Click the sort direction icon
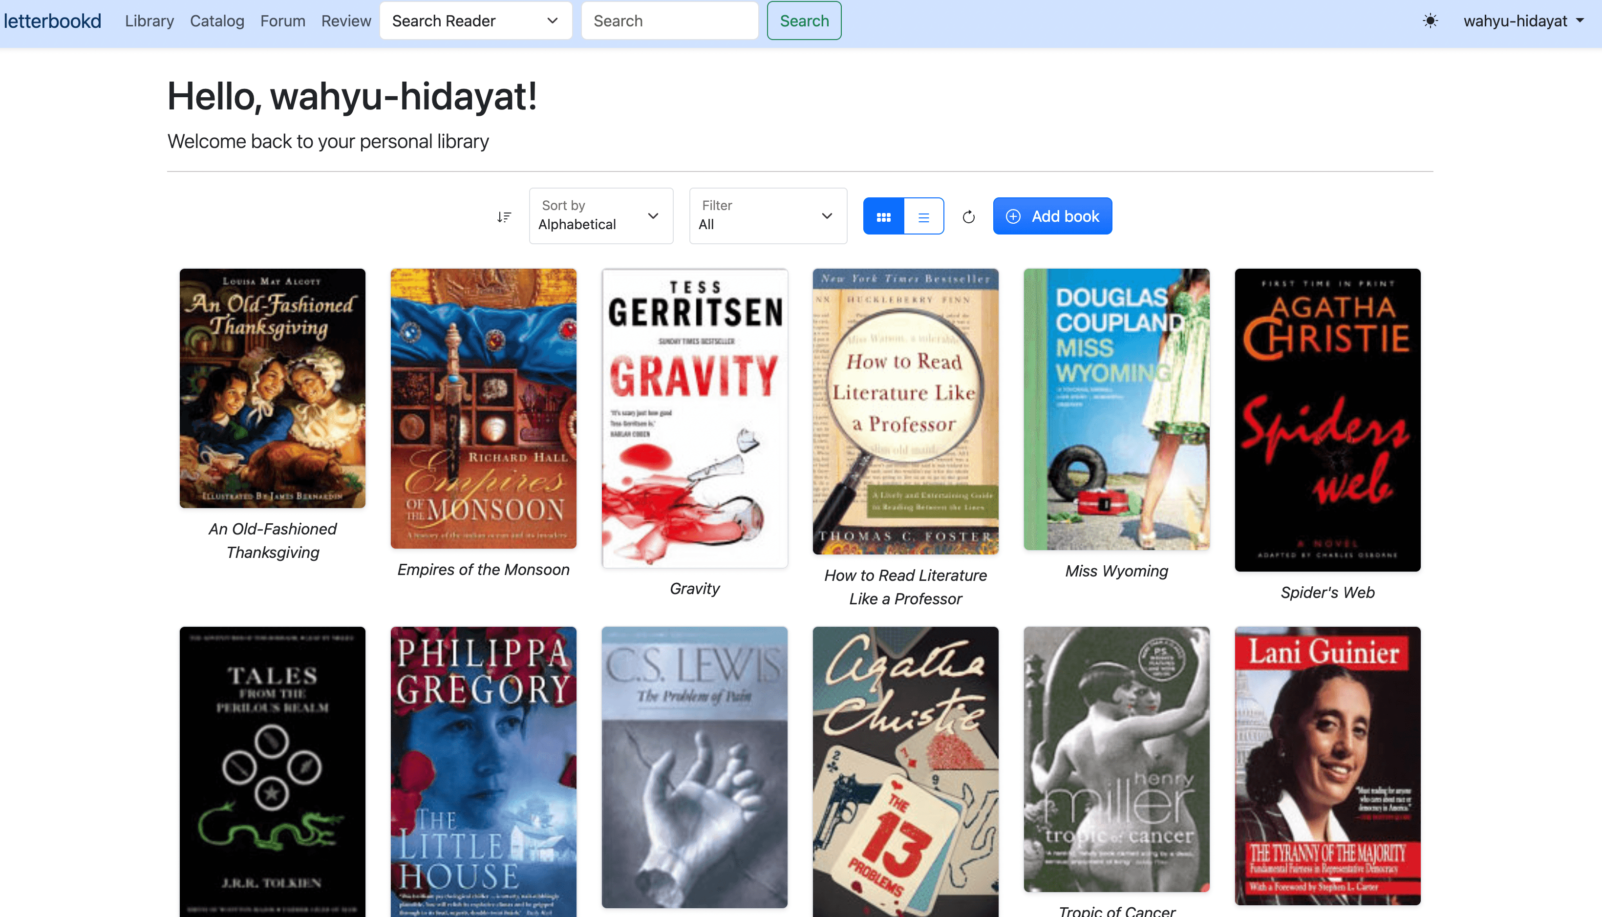Viewport: 1602px width, 917px height. [504, 216]
